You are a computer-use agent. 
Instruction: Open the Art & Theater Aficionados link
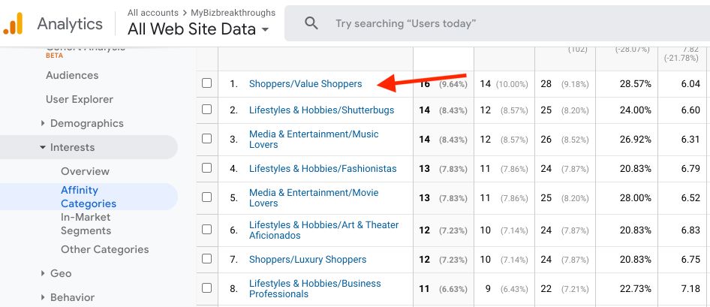[323, 230]
